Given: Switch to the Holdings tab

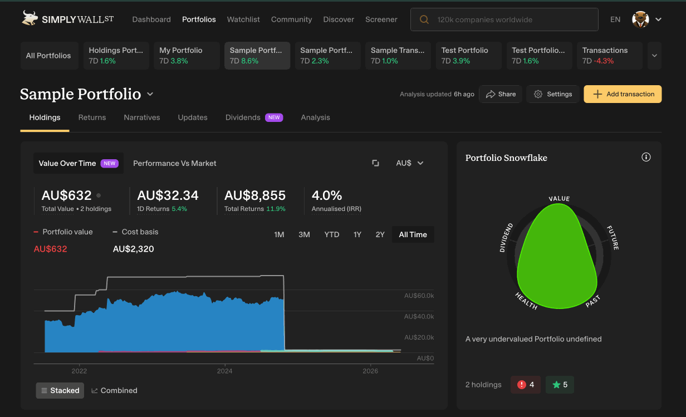Looking at the screenshot, I should (x=45, y=117).
